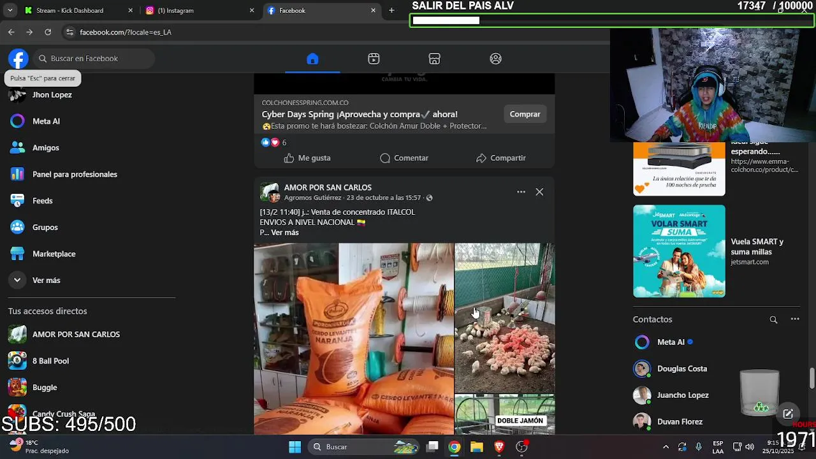Open the volume control in tray
This screenshot has width=816, height=459.
(750, 447)
